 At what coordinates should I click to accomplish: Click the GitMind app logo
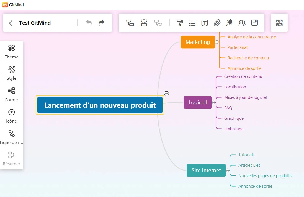click(x=5, y=5)
